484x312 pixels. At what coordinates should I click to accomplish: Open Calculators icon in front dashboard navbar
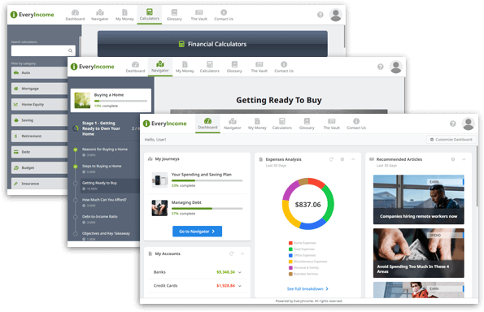tap(281, 121)
